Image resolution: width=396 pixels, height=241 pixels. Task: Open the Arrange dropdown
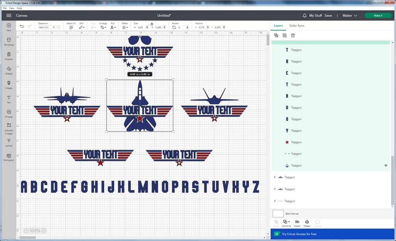point(103,27)
